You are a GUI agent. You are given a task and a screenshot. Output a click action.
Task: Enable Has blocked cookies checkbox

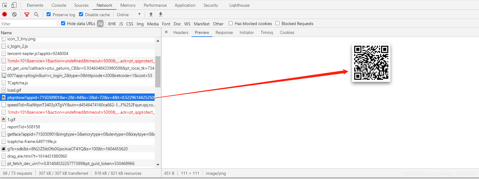point(231,23)
